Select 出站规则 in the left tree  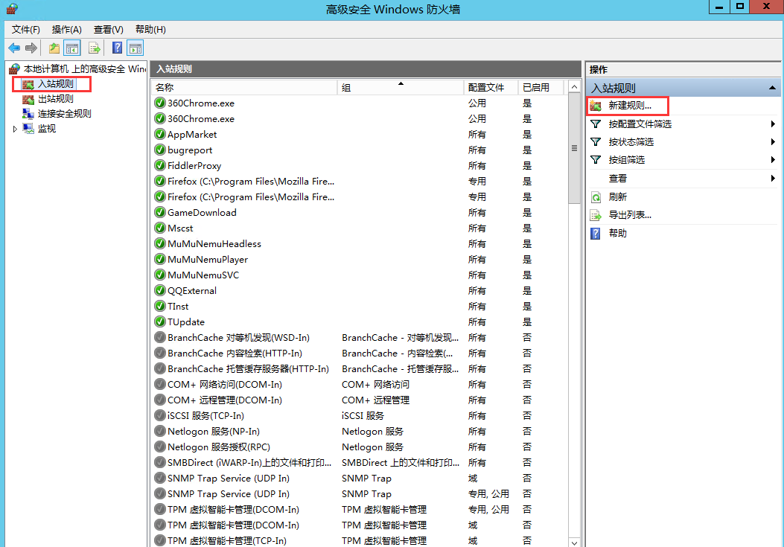click(x=56, y=100)
